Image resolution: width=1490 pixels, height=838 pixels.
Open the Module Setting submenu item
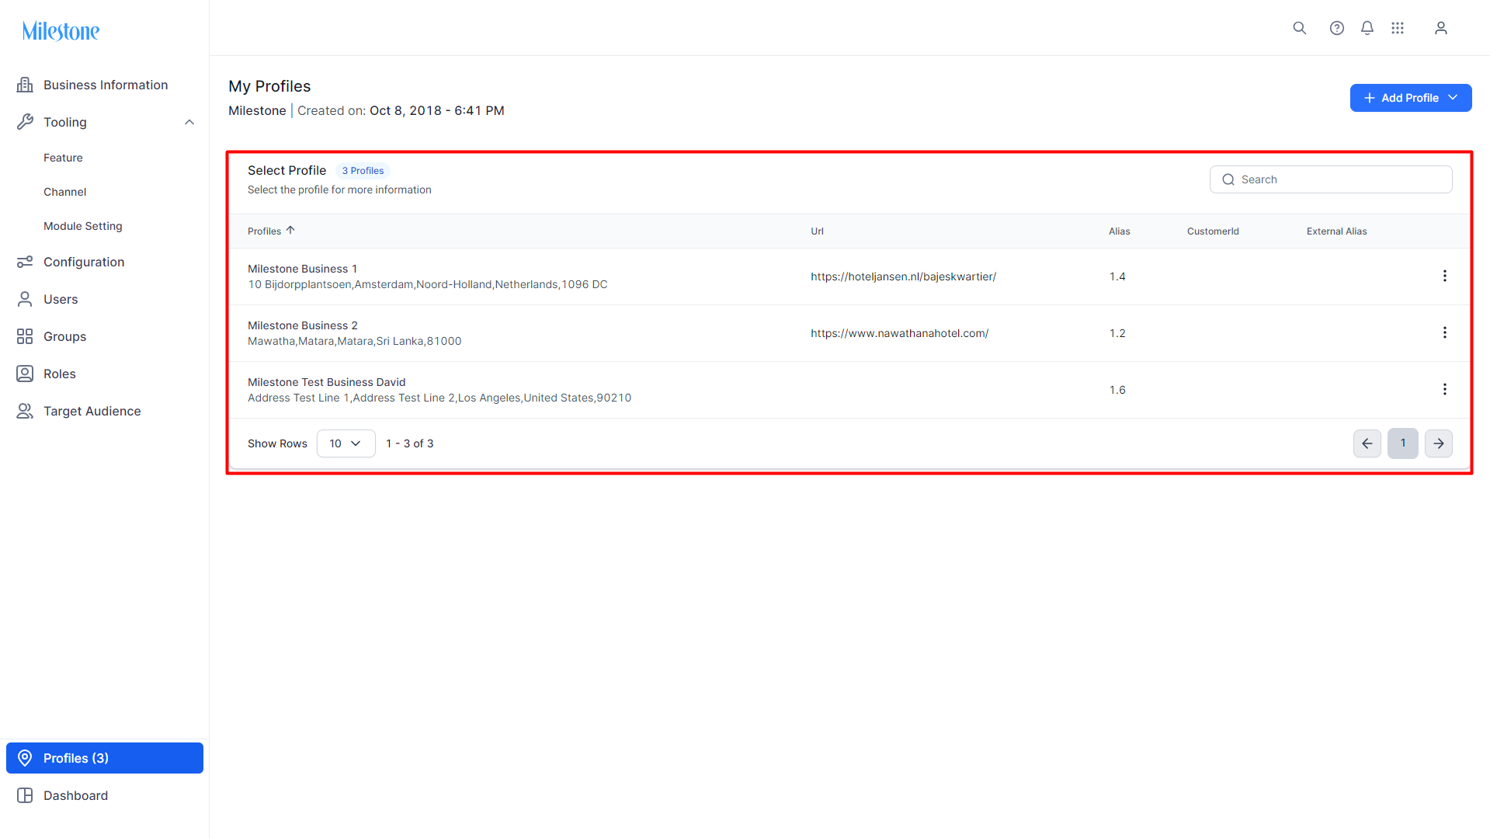pyautogui.click(x=83, y=226)
